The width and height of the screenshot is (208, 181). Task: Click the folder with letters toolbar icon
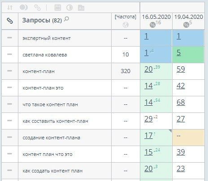[81, 8]
